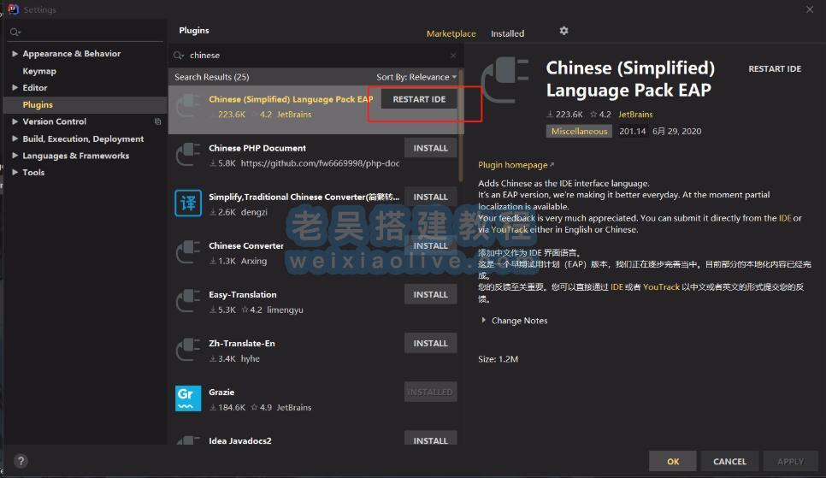
Task: Close the Settings dialog window
Action: [810, 9]
